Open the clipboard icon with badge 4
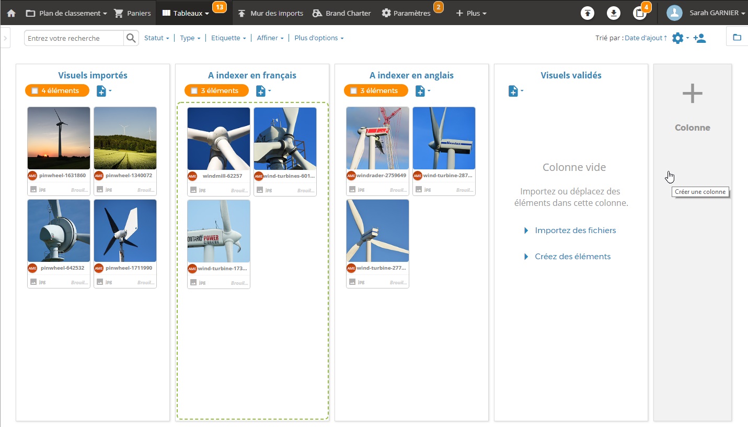Viewport: 748px width, 427px height. (640, 14)
